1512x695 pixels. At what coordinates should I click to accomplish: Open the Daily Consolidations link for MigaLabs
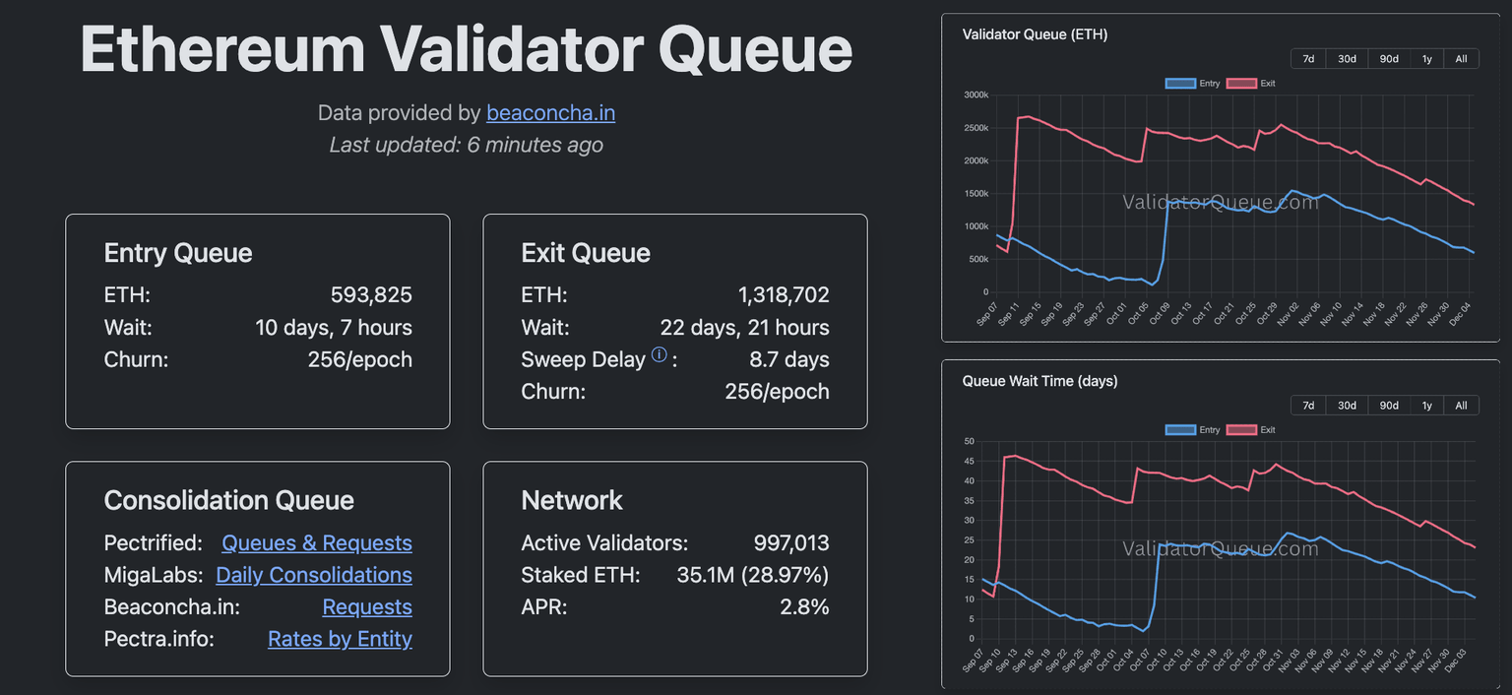pos(314,575)
